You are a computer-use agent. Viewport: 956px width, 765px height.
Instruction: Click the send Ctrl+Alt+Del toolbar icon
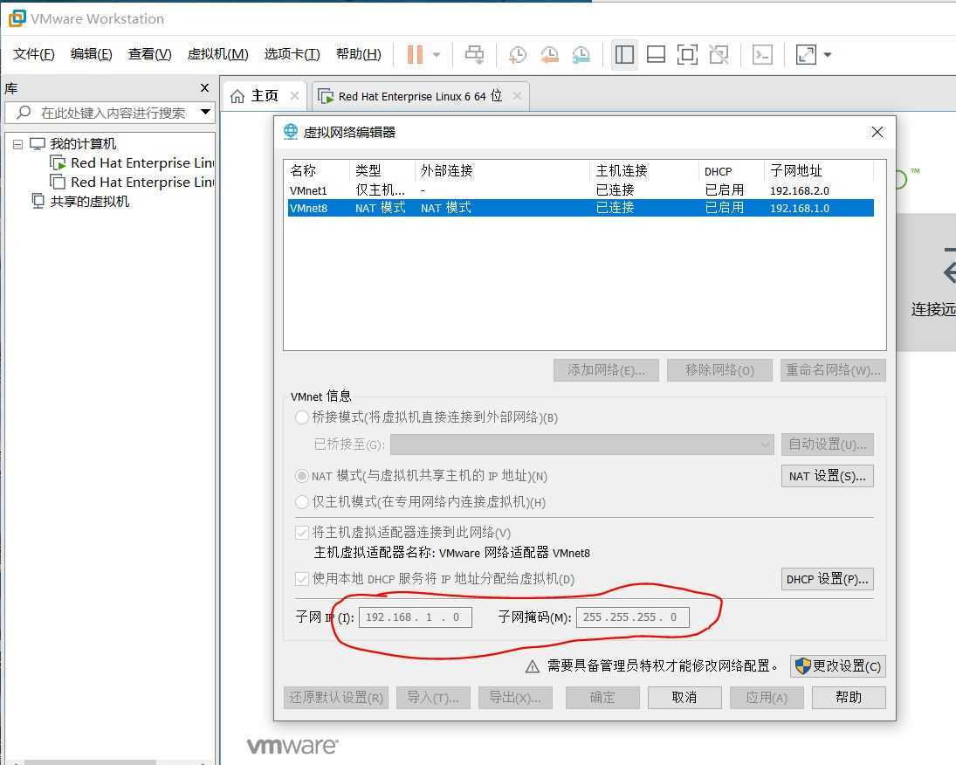474,54
